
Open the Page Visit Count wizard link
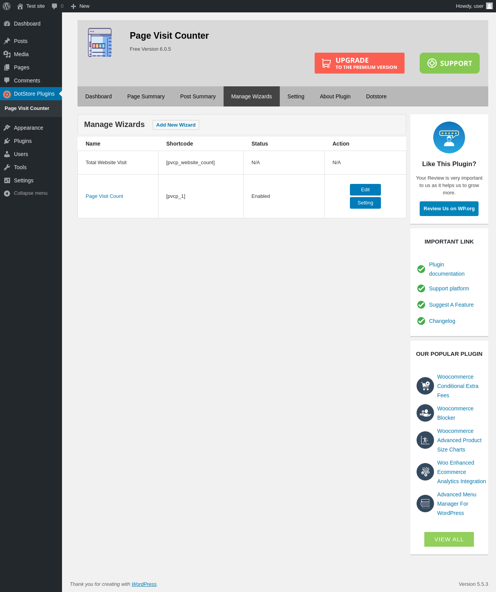point(104,196)
